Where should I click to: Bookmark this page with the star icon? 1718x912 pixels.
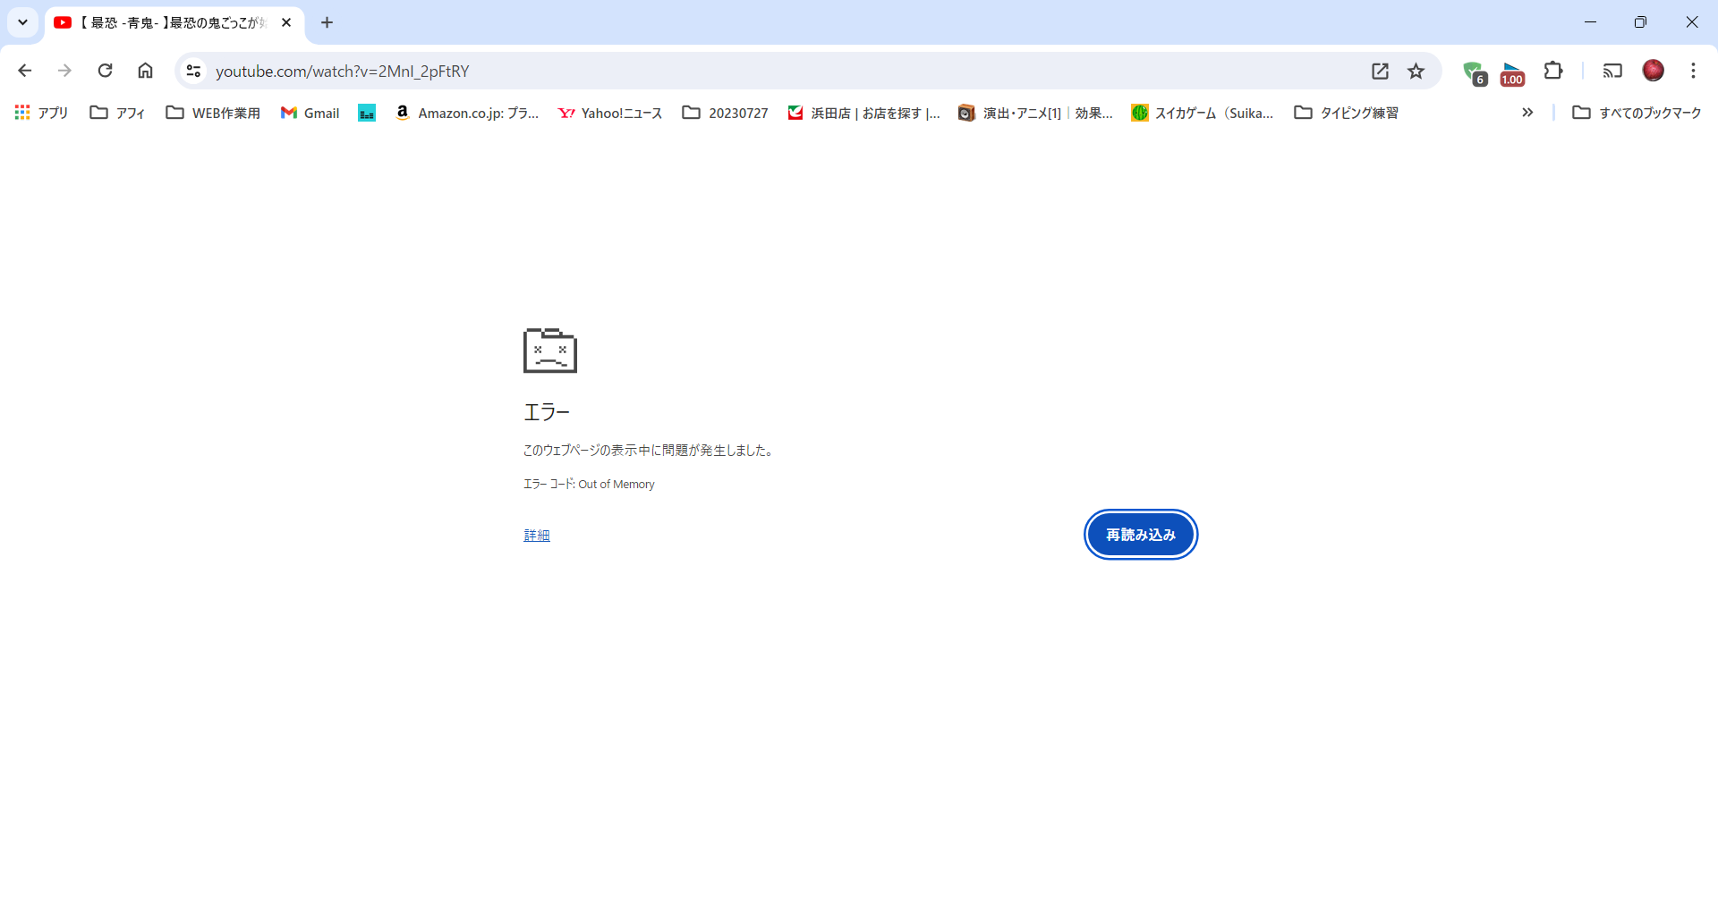coord(1416,71)
